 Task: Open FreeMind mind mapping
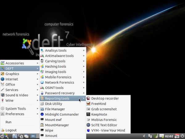pos(108,104)
